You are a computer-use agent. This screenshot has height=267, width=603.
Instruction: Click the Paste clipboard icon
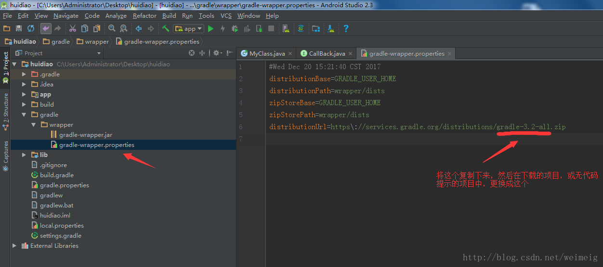[x=97, y=29]
